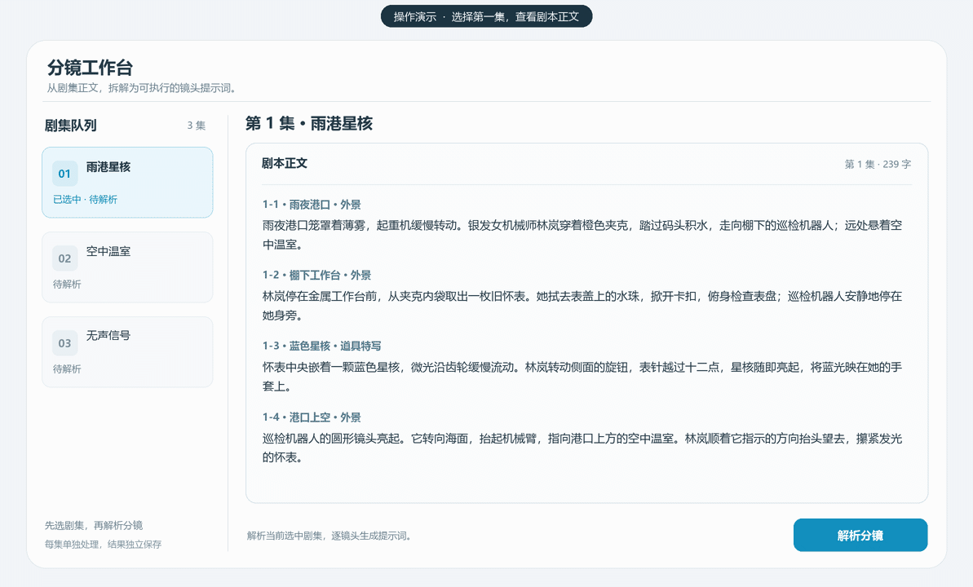Click the 第 1 集 · 雨港星核 heading
973x587 pixels.
tap(309, 123)
